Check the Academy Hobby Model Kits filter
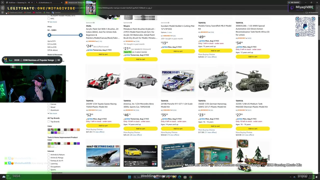Image resolution: width=320 pixels, height=180 pixels. [x=48, y=16]
